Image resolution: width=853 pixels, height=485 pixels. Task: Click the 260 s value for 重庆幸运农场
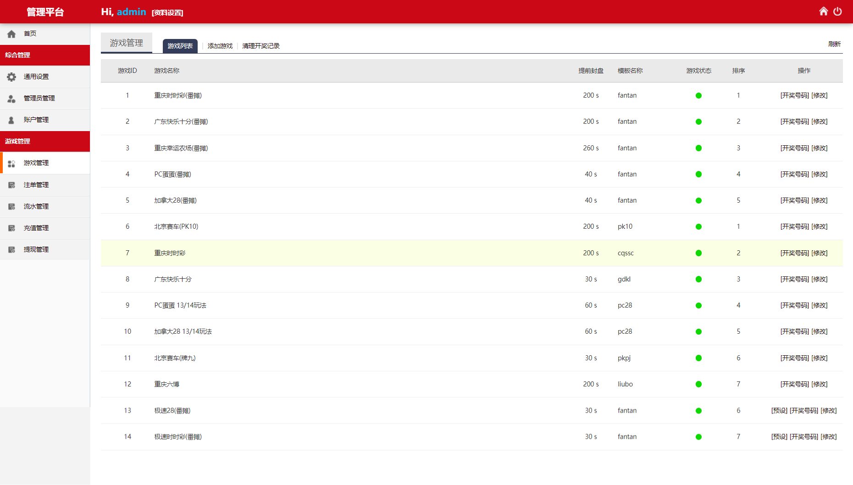pos(591,148)
